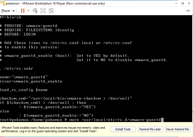
Task: Enter full screen mode
Action: pyautogui.click(x=43, y=11)
